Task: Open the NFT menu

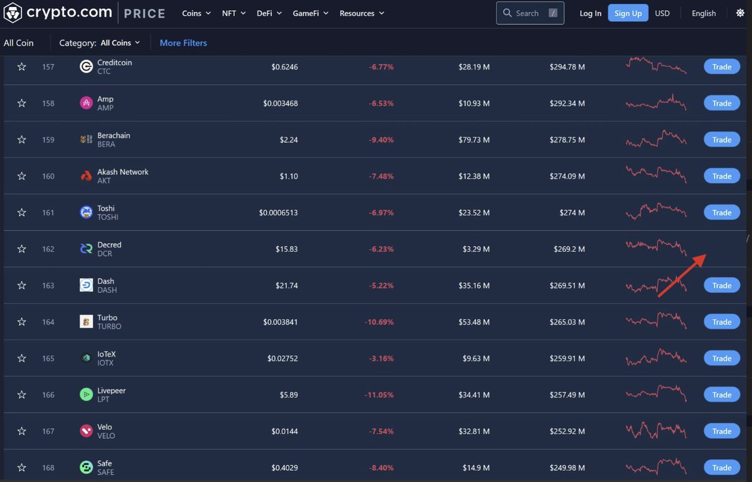Action: pyautogui.click(x=233, y=13)
